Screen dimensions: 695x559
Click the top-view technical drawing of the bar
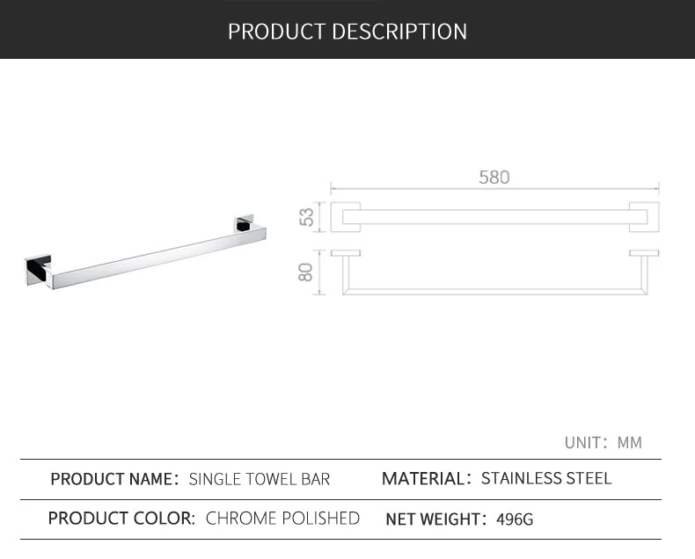(494, 217)
